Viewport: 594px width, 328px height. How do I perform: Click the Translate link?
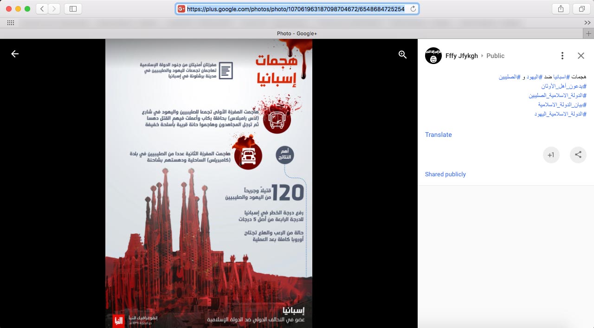pos(438,135)
